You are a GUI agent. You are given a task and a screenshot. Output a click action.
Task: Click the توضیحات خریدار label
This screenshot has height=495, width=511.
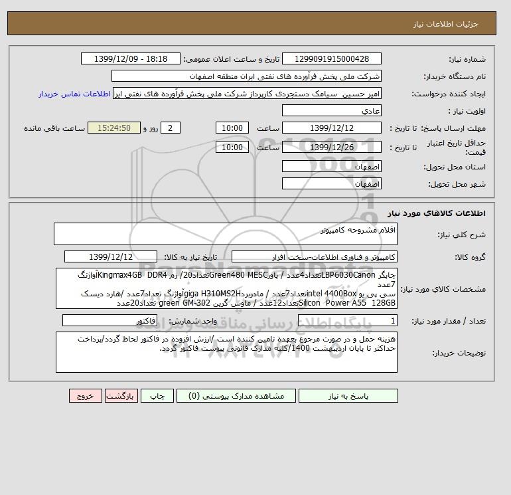[x=459, y=353]
